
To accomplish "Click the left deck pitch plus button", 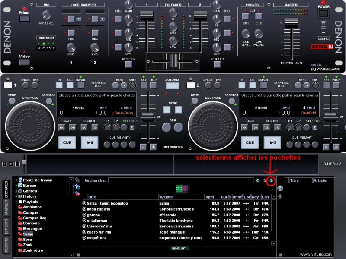I will pyautogui.click(x=153, y=147).
